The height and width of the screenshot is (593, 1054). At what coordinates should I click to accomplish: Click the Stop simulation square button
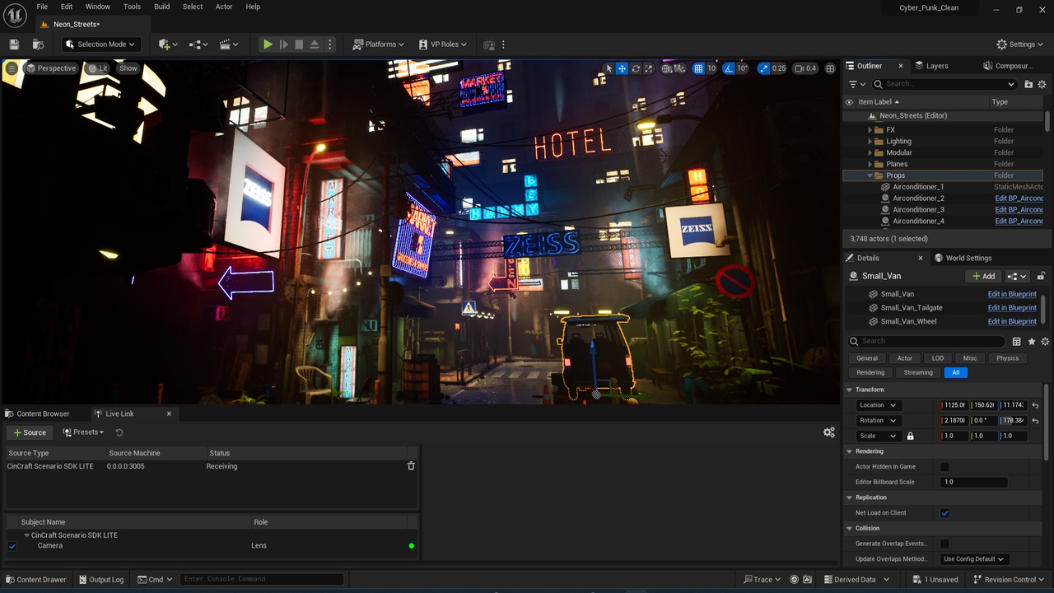click(x=299, y=44)
